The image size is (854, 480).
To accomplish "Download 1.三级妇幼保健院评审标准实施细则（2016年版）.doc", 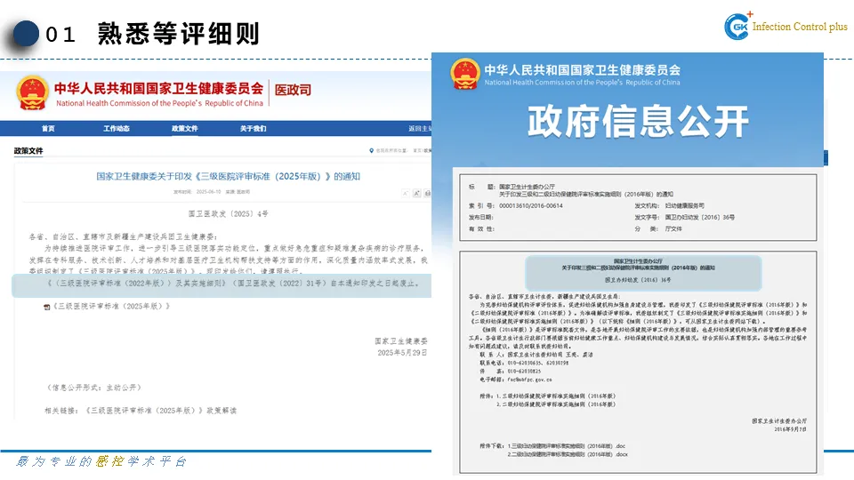I will coord(567,445).
